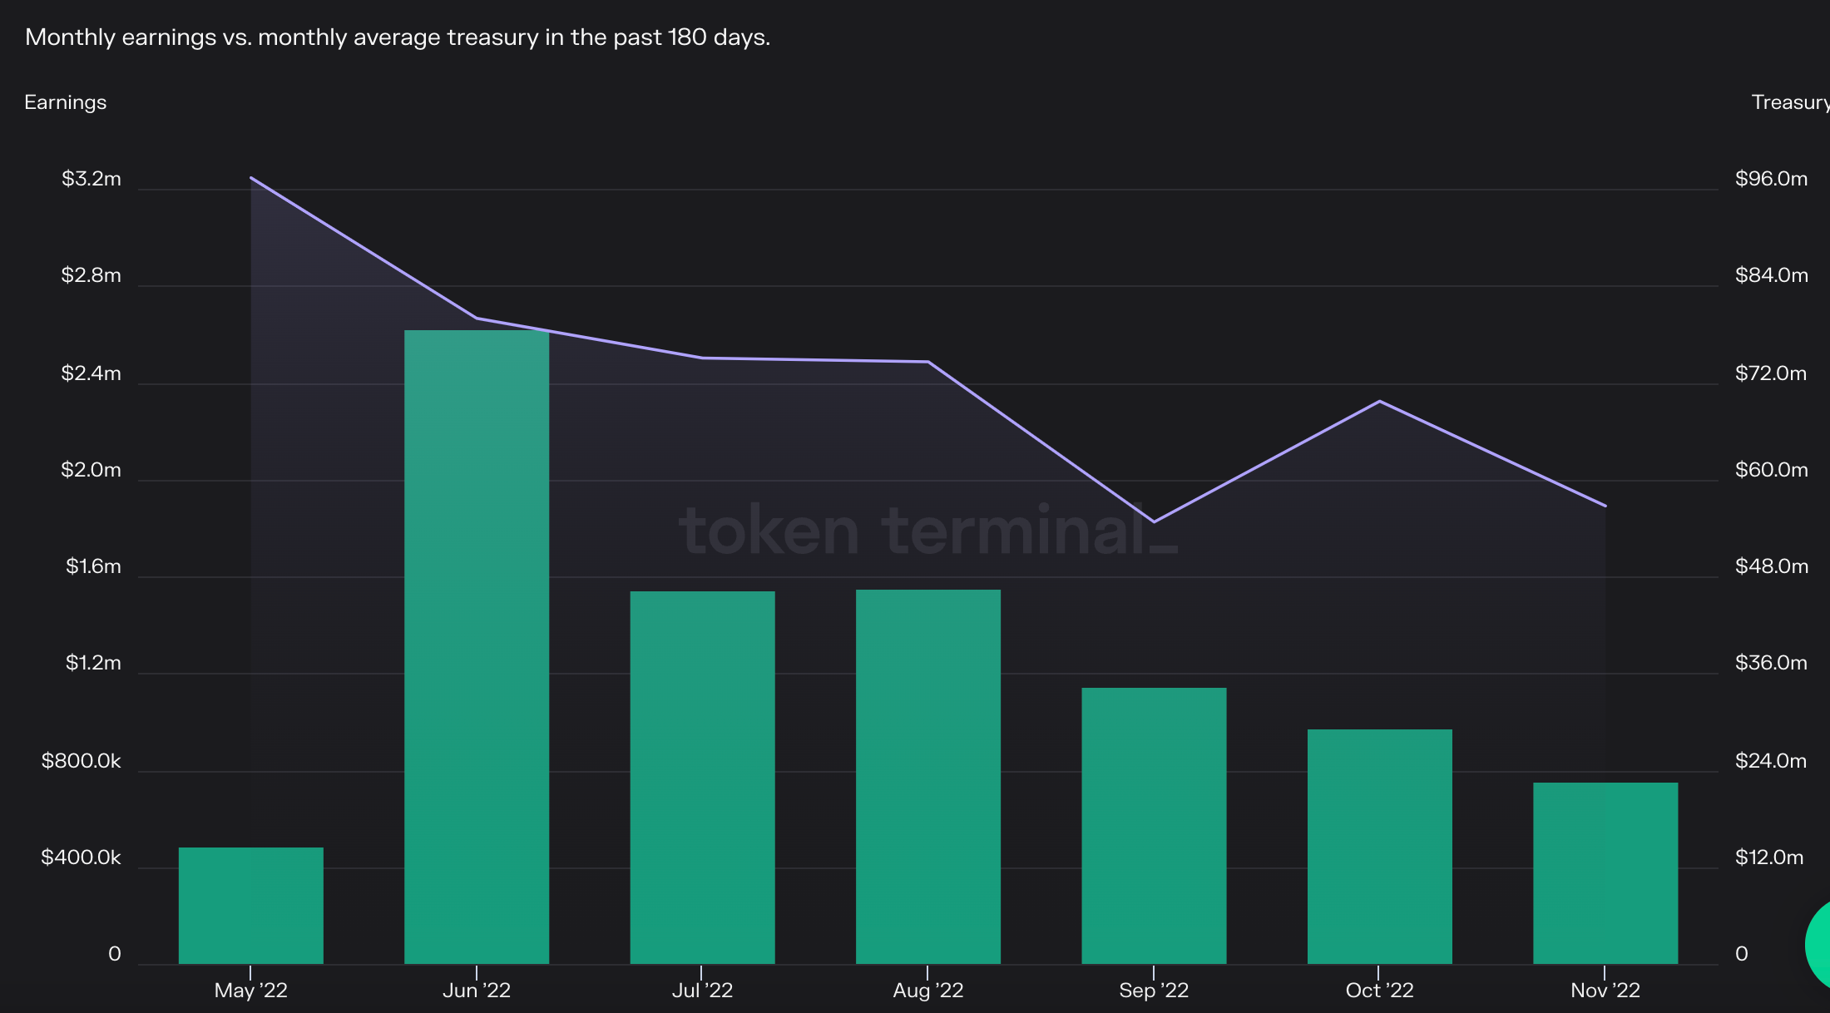The height and width of the screenshot is (1013, 1830).
Task: Select the Aug '22 earnings bar
Action: [927, 777]
